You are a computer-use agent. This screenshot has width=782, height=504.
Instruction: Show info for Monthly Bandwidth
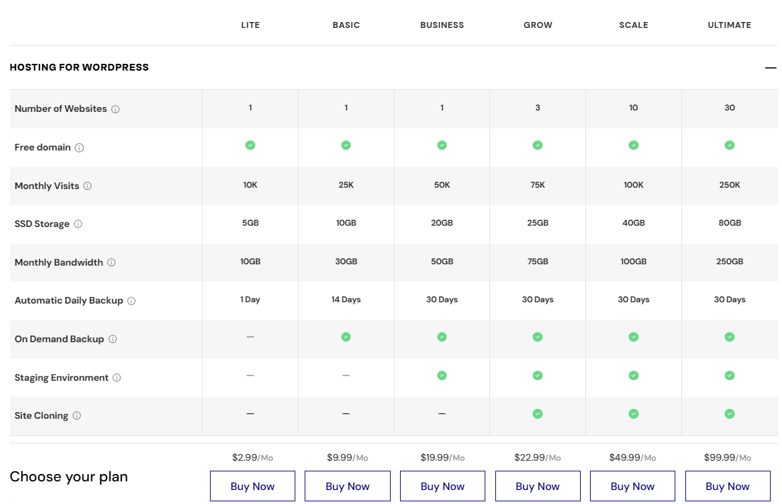[x=111, y=263]
